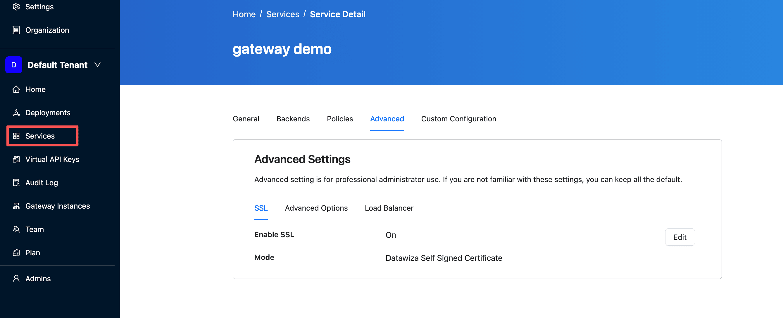Click the Deployments icon in sidebar

pyautogui.click(x=16, y=113)
